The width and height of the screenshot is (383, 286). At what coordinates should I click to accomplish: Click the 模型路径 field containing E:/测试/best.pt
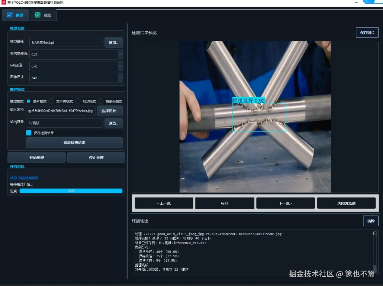pyautogui.click(x=66, y=42)
